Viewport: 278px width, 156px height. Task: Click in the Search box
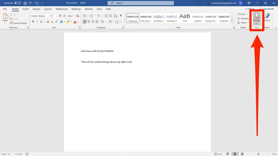coord(144,3)
